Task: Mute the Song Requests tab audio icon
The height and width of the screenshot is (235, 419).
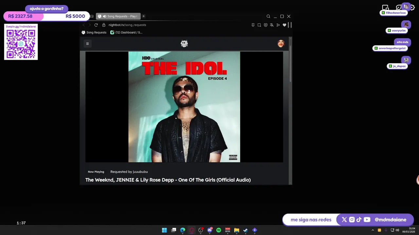Action: click(104, 16)
